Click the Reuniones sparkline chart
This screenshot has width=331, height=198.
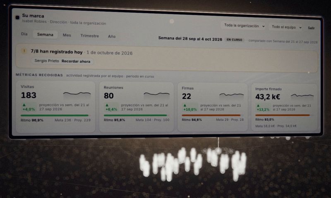tap(157, 95)
